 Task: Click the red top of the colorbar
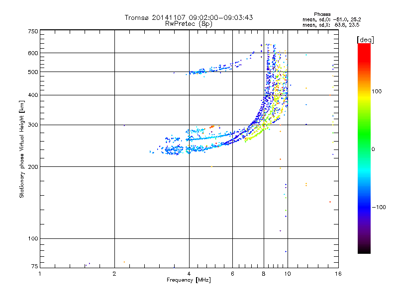(x=364, y=46)
